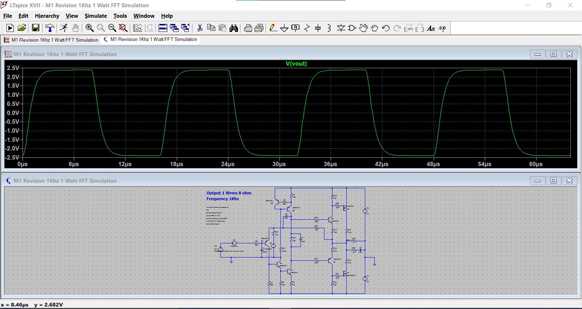Open the Component gate-symbol tool

[x=352, y=28]
